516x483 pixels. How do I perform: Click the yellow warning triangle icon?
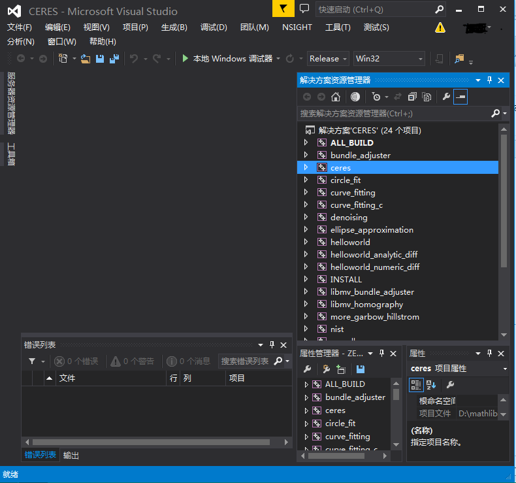[x=440, y=27]
